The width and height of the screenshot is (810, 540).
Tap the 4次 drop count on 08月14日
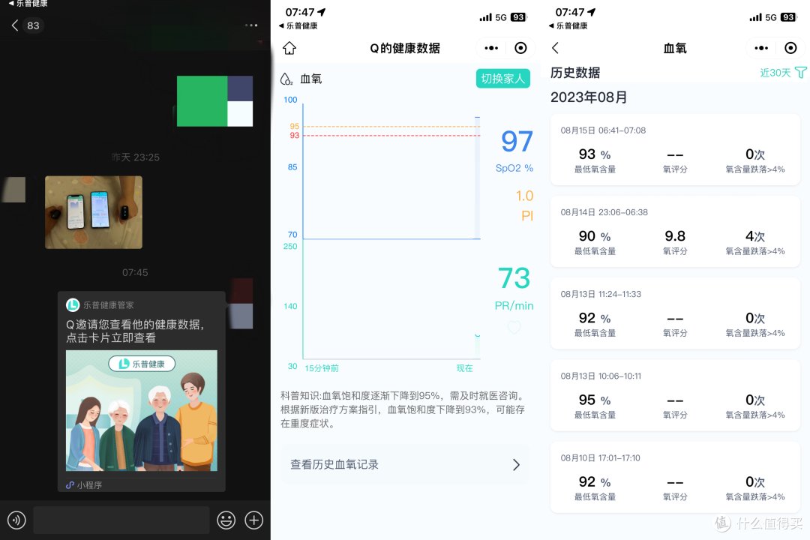pyautogui.click(x=754, y=236)
